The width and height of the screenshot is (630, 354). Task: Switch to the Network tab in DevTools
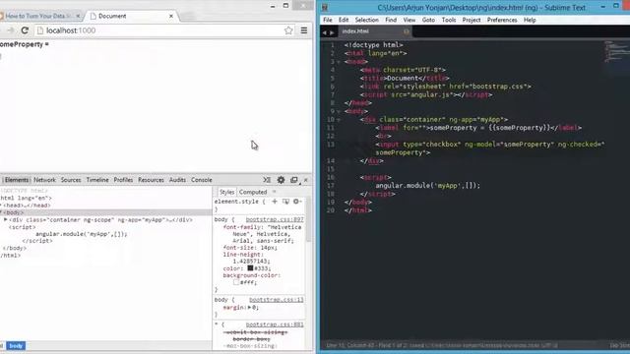coord(44,180)
